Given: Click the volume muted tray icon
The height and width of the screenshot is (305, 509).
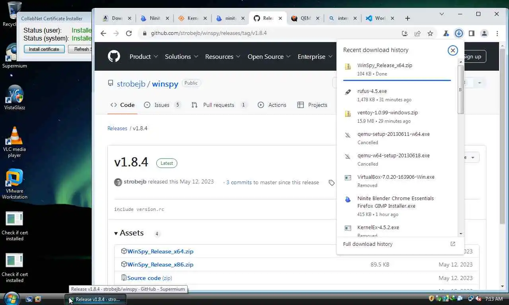Looking at the screenshot, I should pos(478,299).
